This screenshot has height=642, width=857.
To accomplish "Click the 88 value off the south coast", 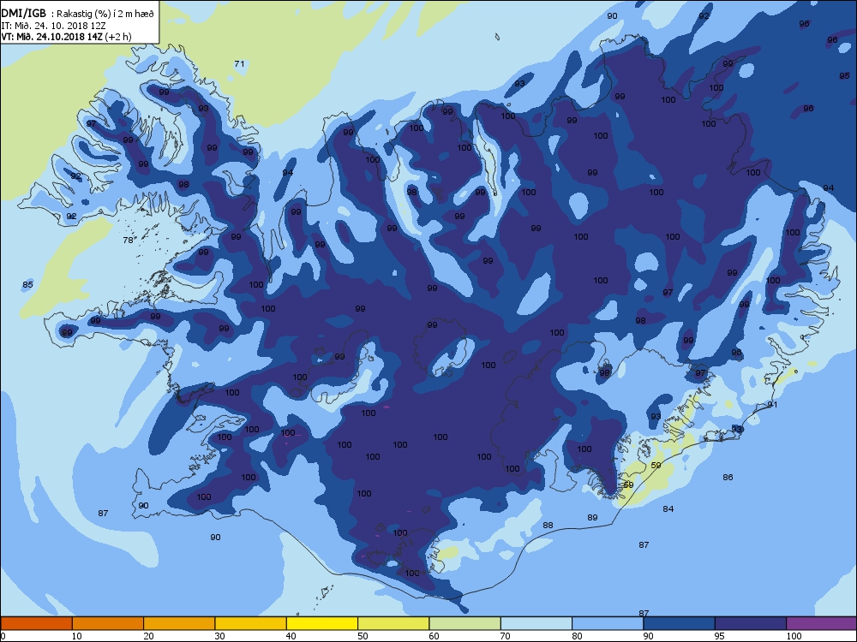I will coord(548,526).
